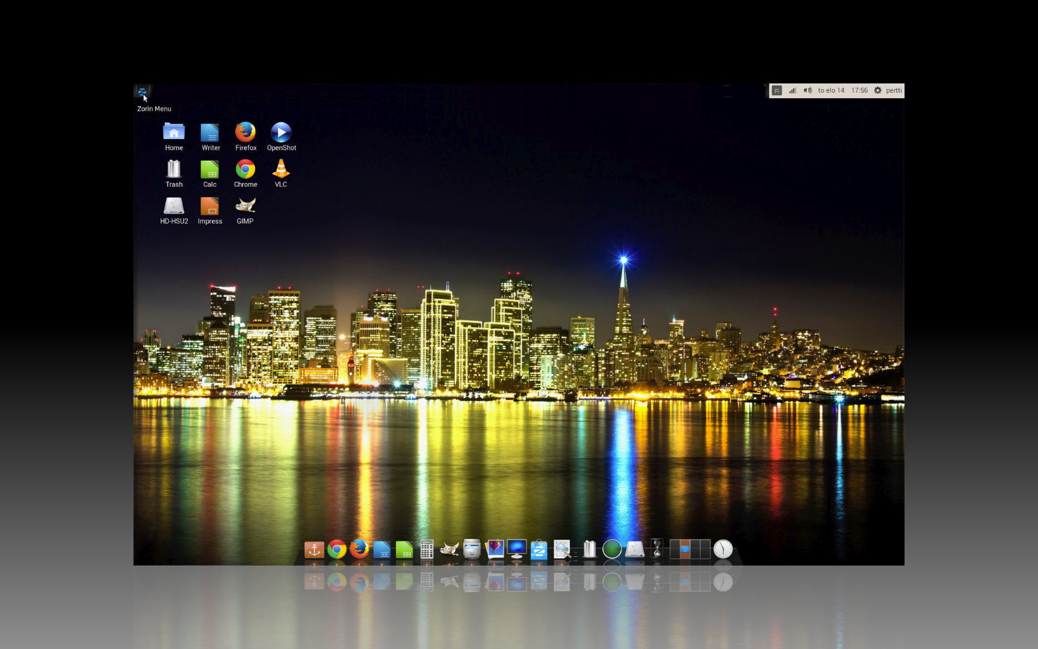
Task: Open the HD-HSU2 drive icon
Action: [x=174, y=206]
